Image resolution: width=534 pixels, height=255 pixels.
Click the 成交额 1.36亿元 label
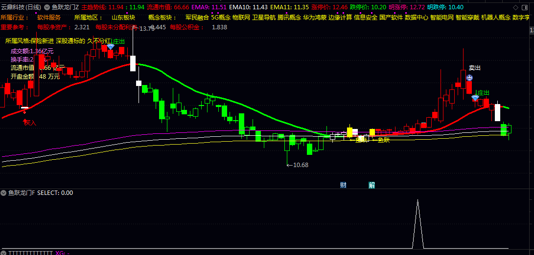[x=32, y=51]
